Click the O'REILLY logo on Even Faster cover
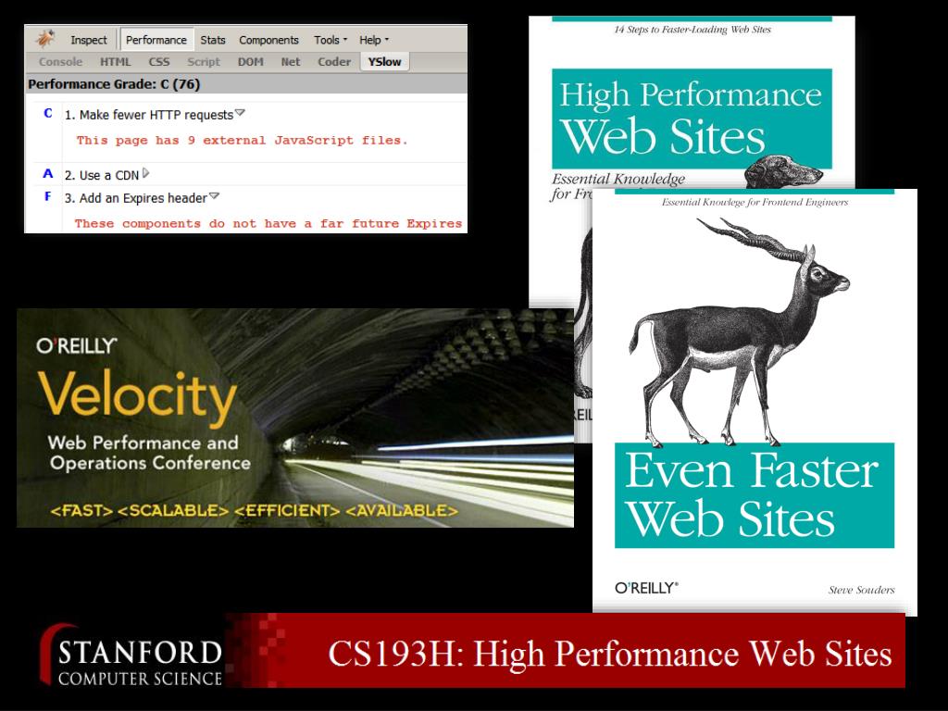 [x=646, y=588]
